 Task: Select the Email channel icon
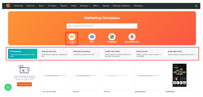pyautogui.click(x=72, y=37)
